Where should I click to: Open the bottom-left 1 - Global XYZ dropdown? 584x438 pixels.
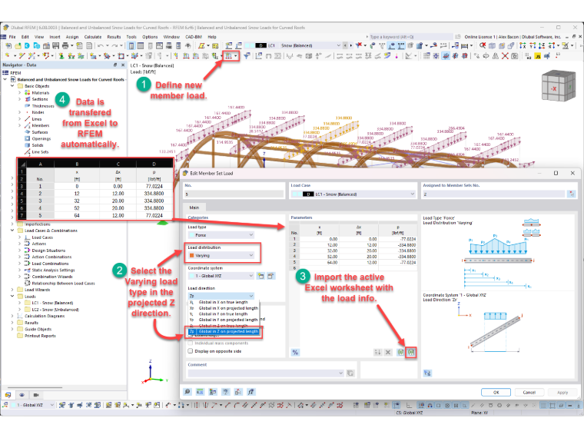51,405
